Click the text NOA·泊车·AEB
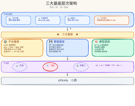The width and height of the screenshot is (135, 106). [44, 20]
